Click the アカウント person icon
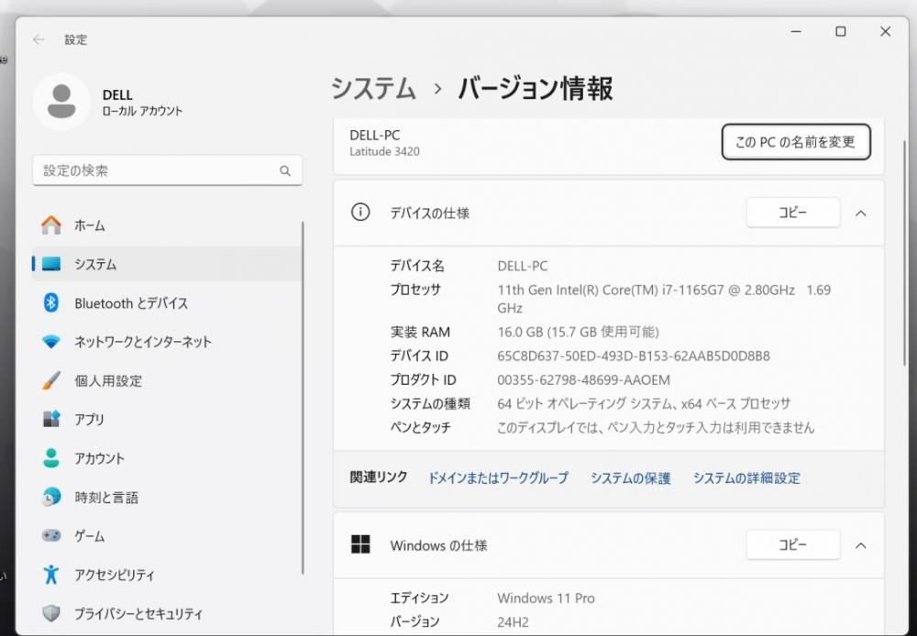 (x=50, y=457)
